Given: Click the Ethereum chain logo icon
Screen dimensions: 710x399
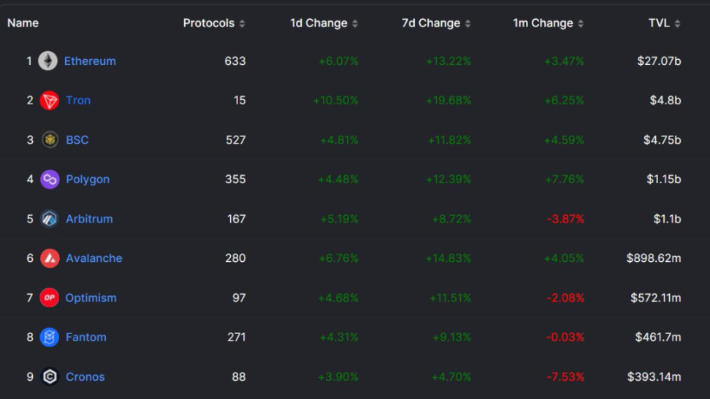Looking at the screenshot, I should [48, 61].
